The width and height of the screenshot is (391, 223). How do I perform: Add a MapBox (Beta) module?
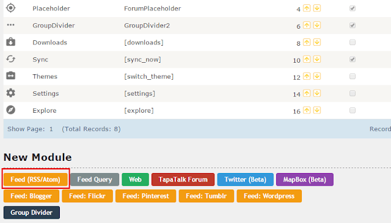point(305,180)
